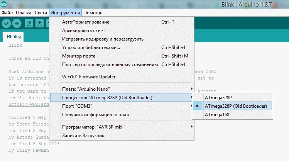This screenshot has height=161, width=289.
Task: Close the Инструменты menu via its header
Action: [65, 13]
